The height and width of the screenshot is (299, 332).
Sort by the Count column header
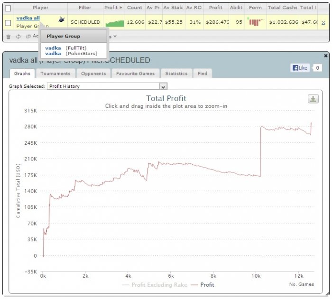coord(135,8)
